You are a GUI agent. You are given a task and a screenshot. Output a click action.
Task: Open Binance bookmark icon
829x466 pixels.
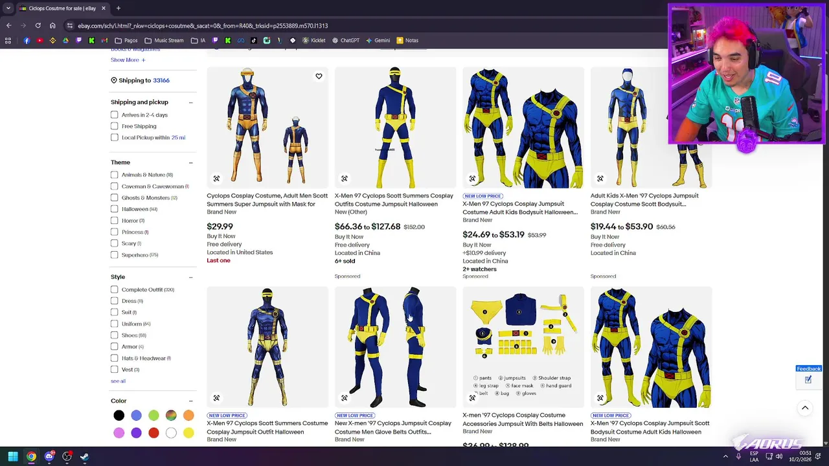(x=52, y=40)
